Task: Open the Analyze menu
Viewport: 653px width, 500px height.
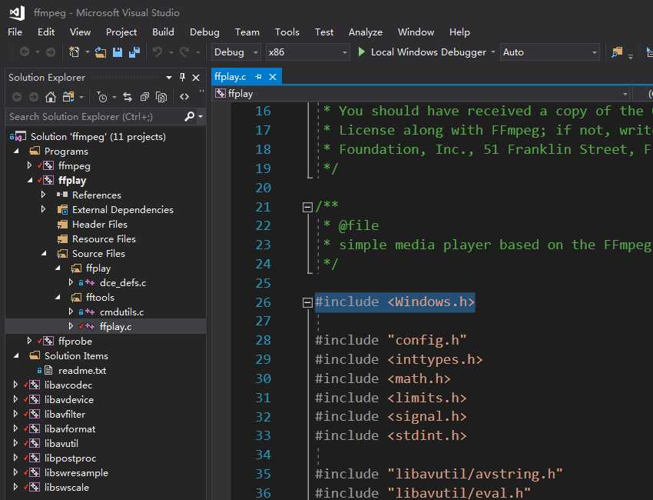Action: (366, 32)
